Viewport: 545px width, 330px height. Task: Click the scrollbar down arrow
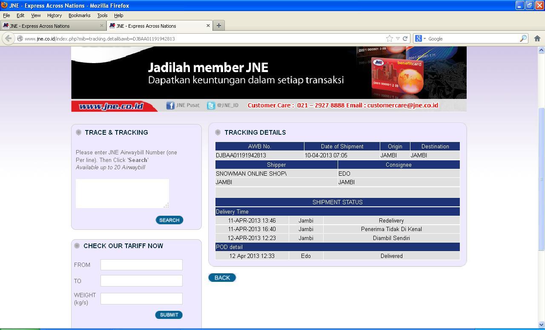(x=541, y=325)
